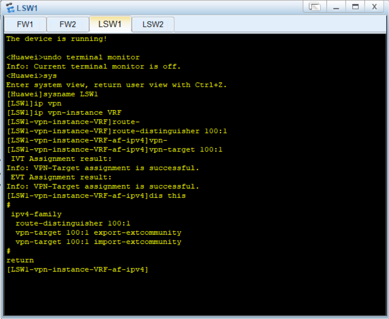The width and height of the screenshot is (389, 319).
Task: Click the 'ipv4-family' output line
Action: (x=36, y=214)
